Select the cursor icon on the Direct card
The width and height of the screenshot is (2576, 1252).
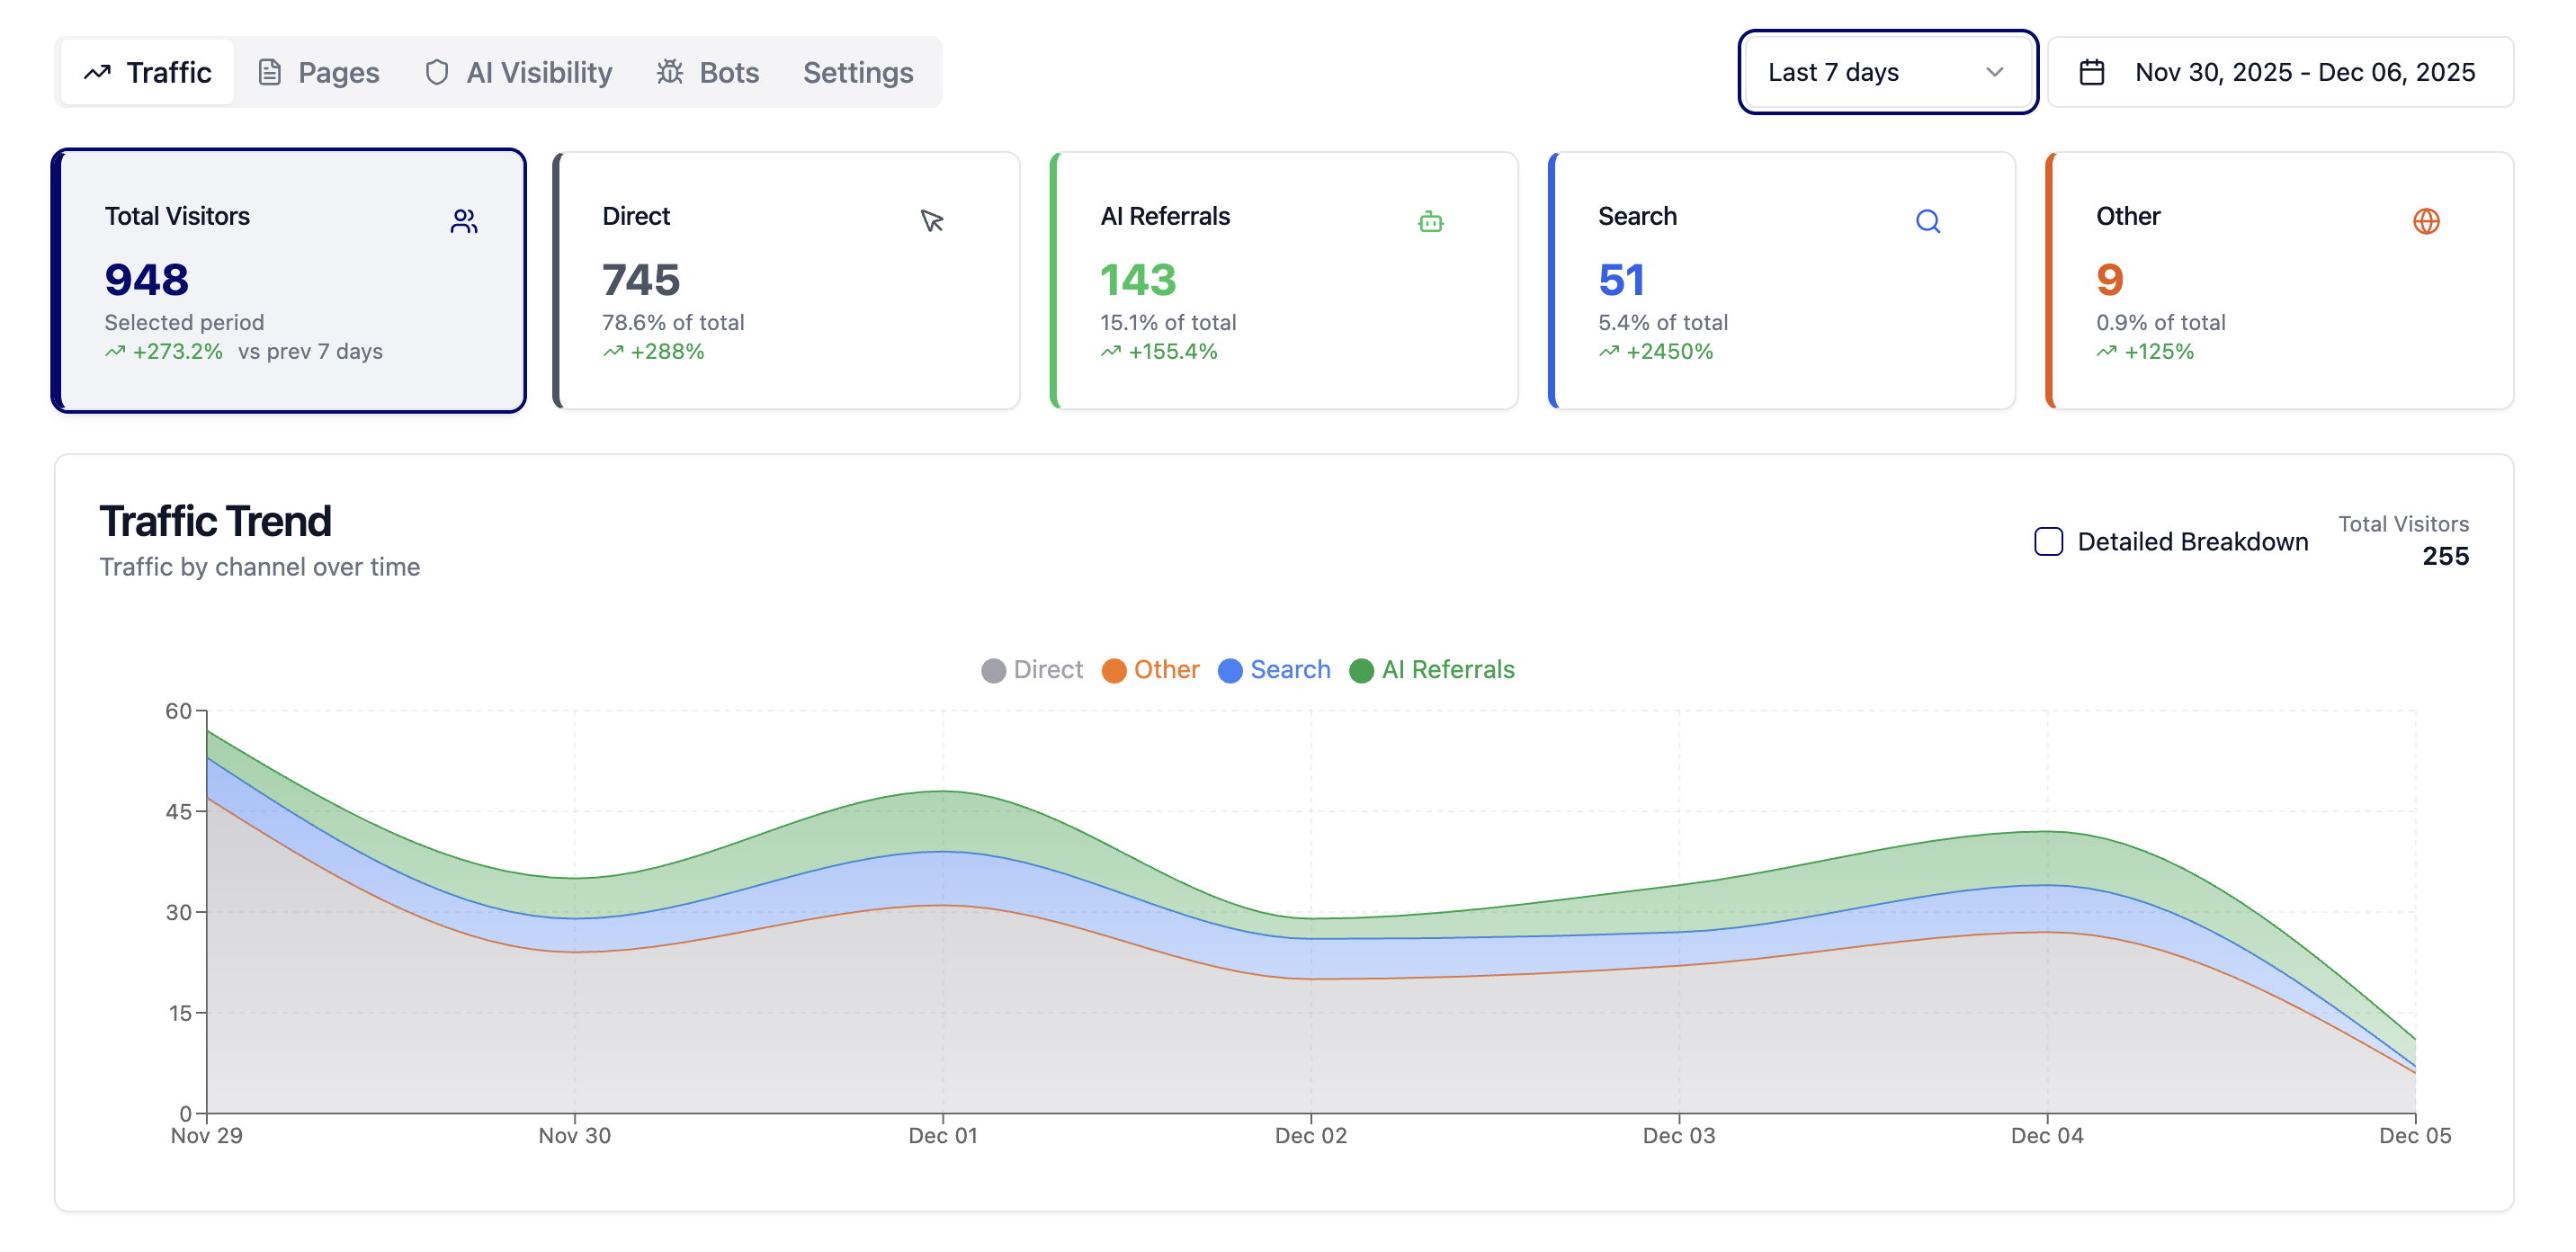(931, 221)
